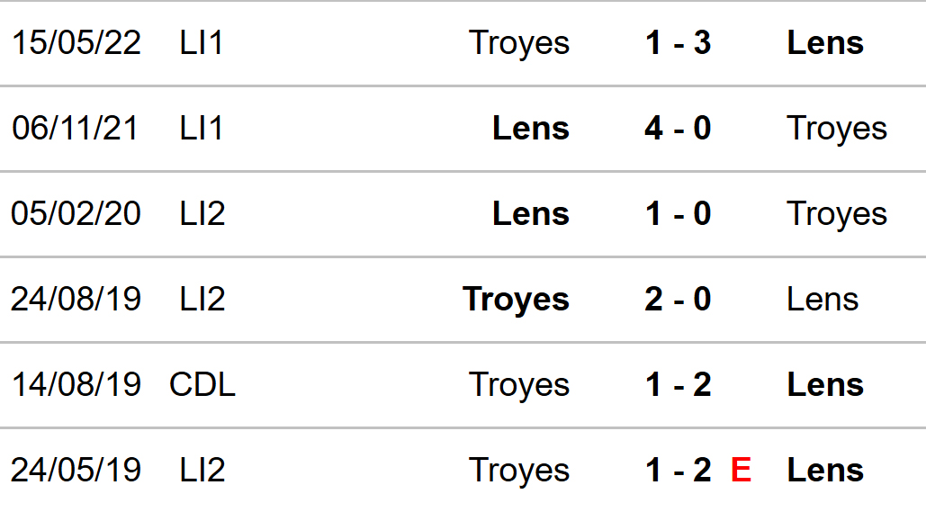Click Lens in the 14/08/19 CDL match
Viewport: 926px width, 512px height.
point(824,385)
